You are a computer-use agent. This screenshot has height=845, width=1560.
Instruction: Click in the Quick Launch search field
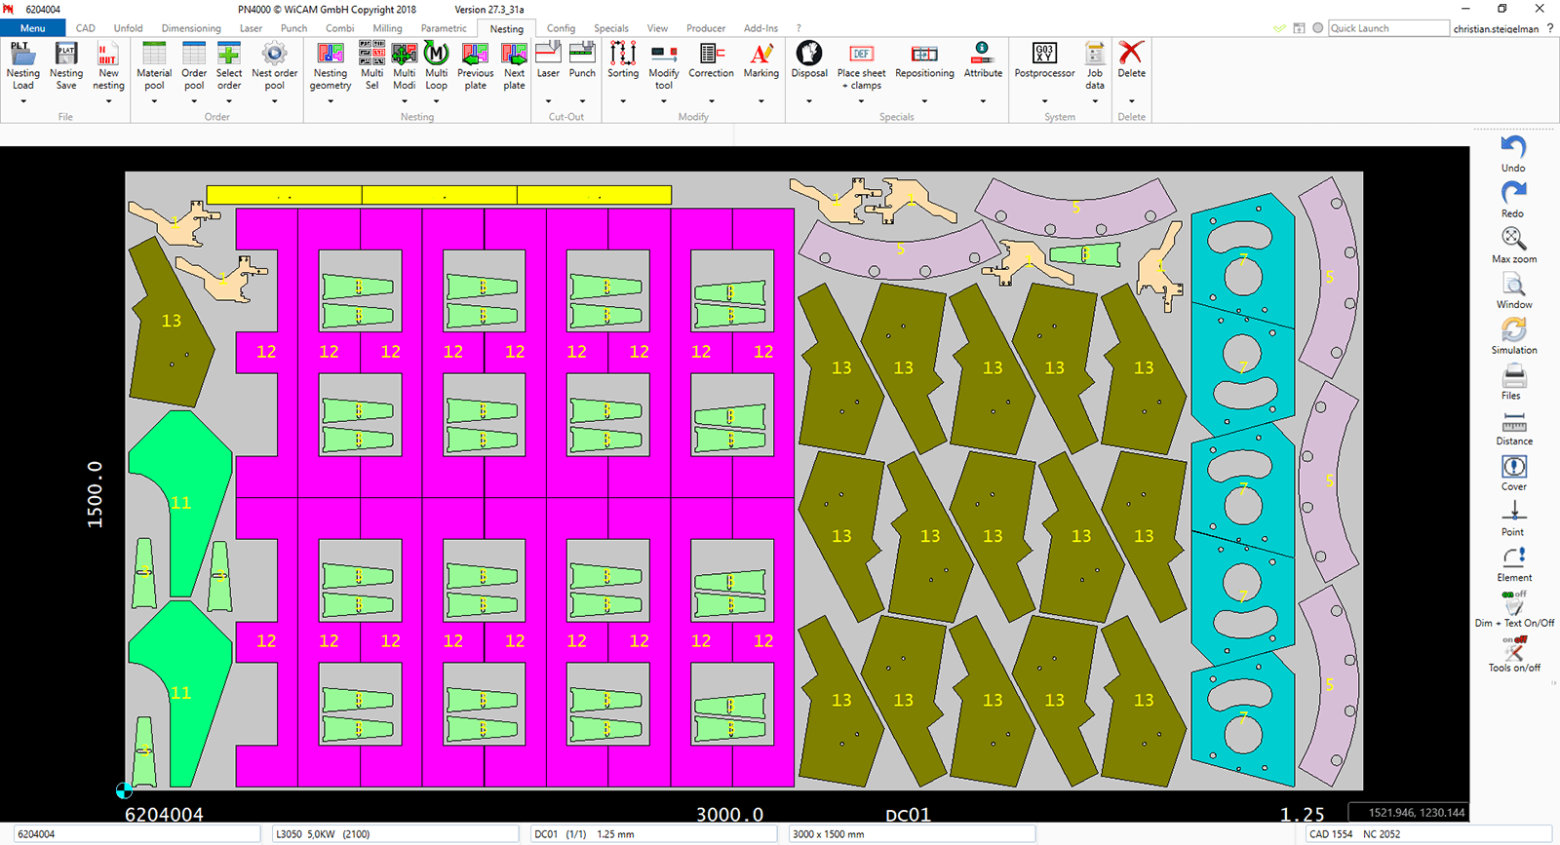click(x=1387, y=28)
